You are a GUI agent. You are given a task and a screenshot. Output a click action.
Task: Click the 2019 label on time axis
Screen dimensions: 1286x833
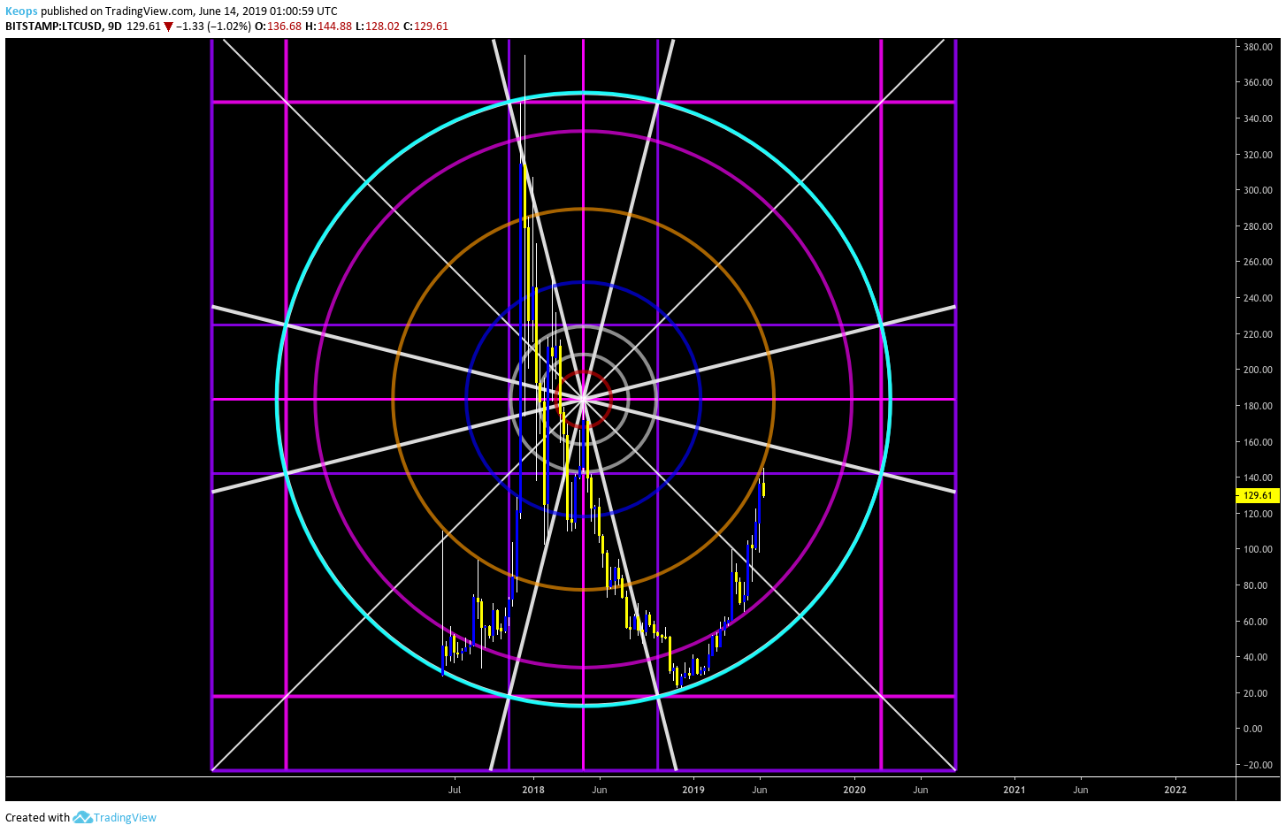tap(693, 790)
